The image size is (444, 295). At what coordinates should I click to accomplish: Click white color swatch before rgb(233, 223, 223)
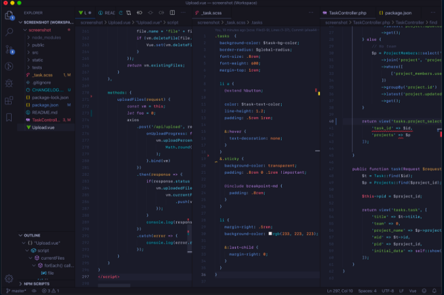(270, 234)
